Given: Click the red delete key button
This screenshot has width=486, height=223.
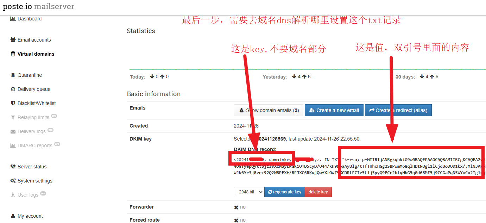Looking at the screenshot, I should (x=318, y=192).
